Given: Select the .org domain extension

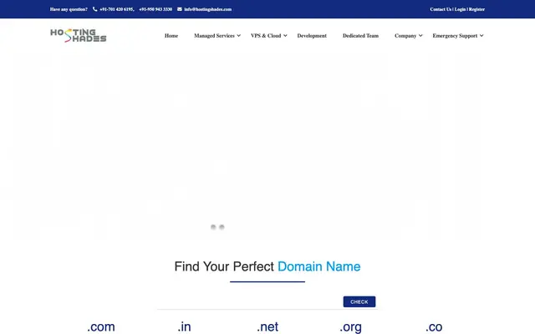Looking at the screenshot, I should point(351,326).
